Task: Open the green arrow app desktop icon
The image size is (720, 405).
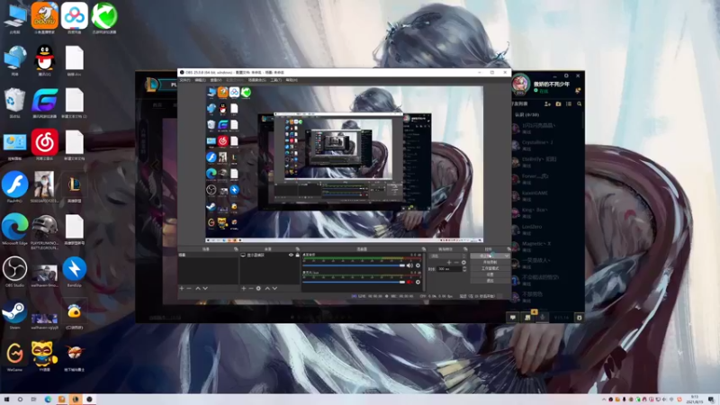Action: point(104,16)
